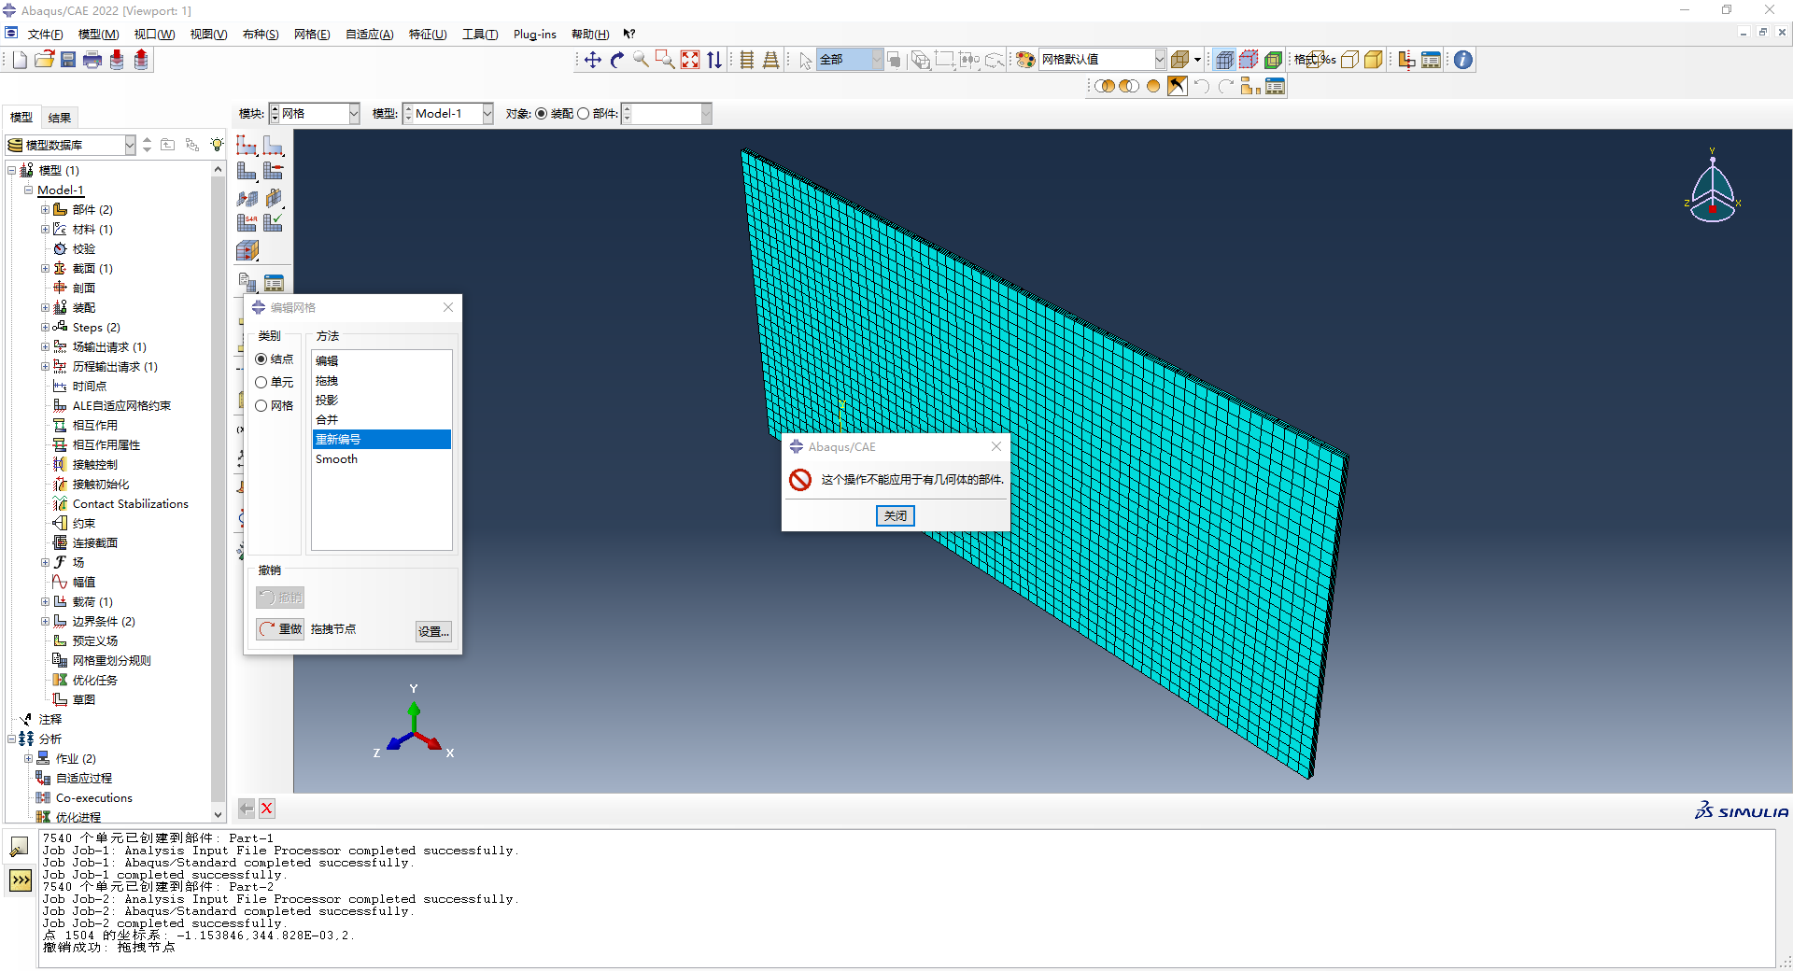Viewport: 1793px width, 971px height.
Task: Select the Pan view tool
Action: 593,60
